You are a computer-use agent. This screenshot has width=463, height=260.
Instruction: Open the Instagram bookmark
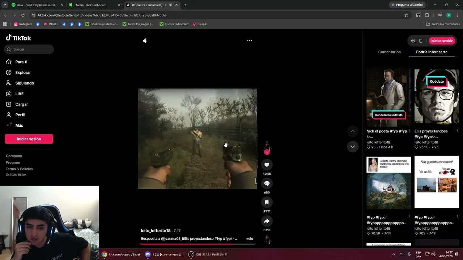(23, 24)
